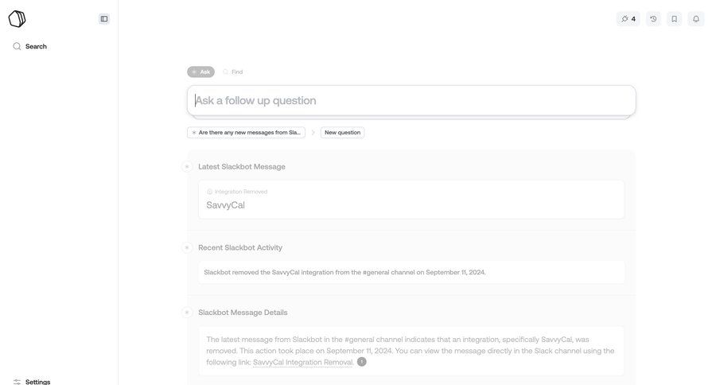This screenshot has height=385, width=716.
Task: Click the New question button
Action: [x=342, y=133]
